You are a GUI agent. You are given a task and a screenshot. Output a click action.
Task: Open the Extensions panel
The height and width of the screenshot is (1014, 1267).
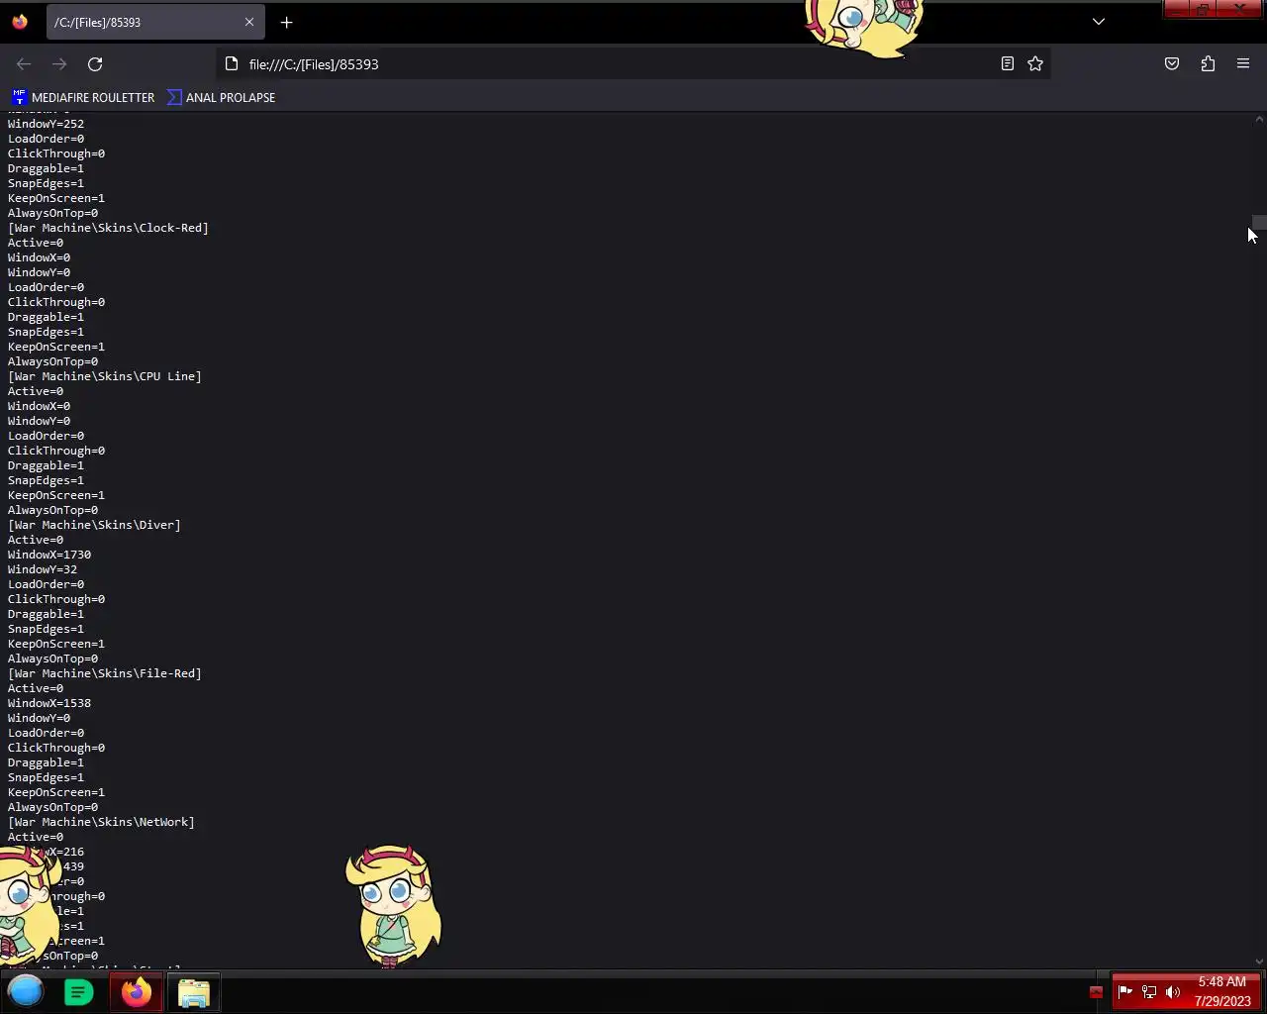pos(1208,64)
